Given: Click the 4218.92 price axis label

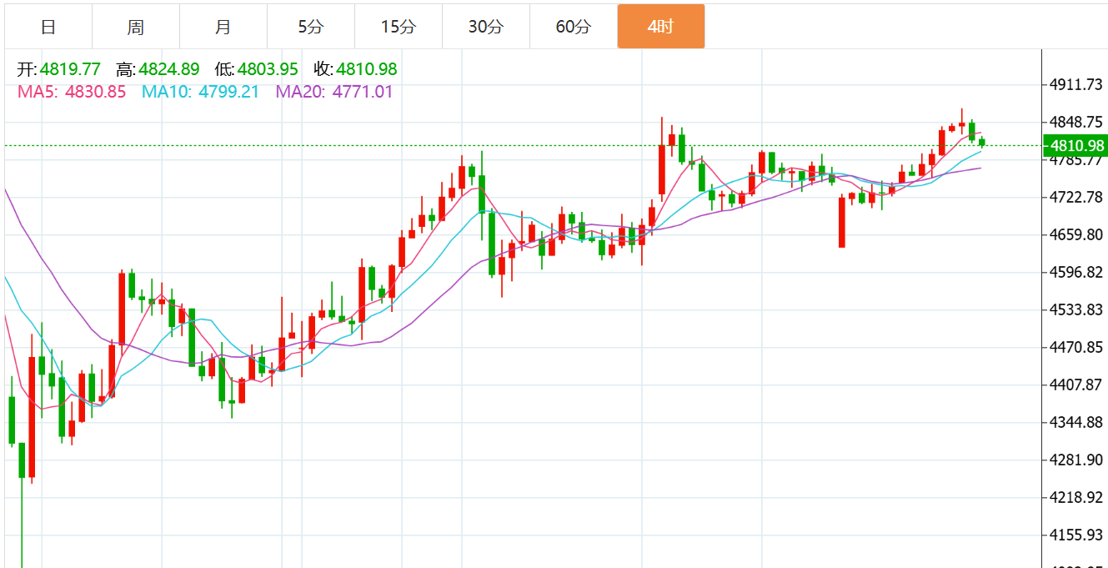Looking at the screenshot, I should [1076, 497].
